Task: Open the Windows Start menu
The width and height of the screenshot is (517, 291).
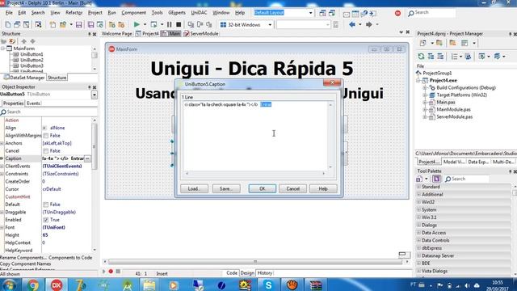Action: tap(9, 285)
